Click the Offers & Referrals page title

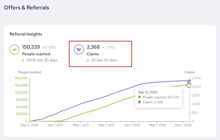tap(27, 7)
